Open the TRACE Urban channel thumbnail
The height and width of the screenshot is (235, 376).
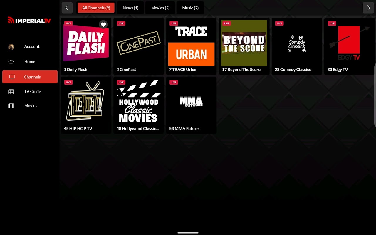[x=191, y=43]
